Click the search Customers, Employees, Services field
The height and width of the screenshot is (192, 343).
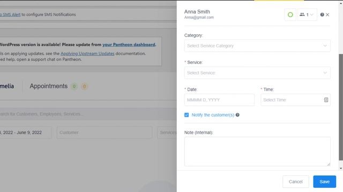[x=88, y=114]
